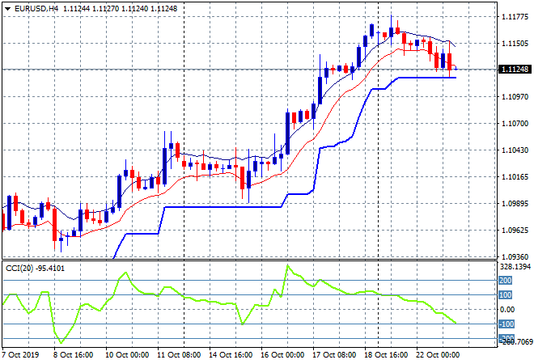Select the current price label 1.11248
Image resolution: width=534 pixels, height=364 pixels.
coord(515,69)
